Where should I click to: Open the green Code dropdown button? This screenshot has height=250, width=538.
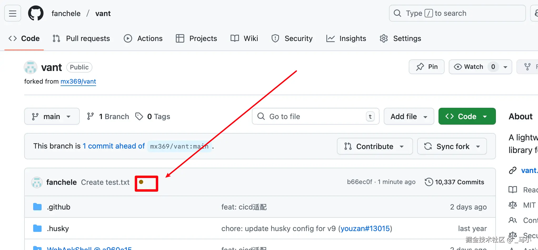click(467, 116)
